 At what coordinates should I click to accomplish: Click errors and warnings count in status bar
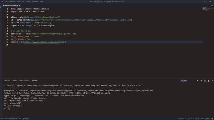click(26, 119)
